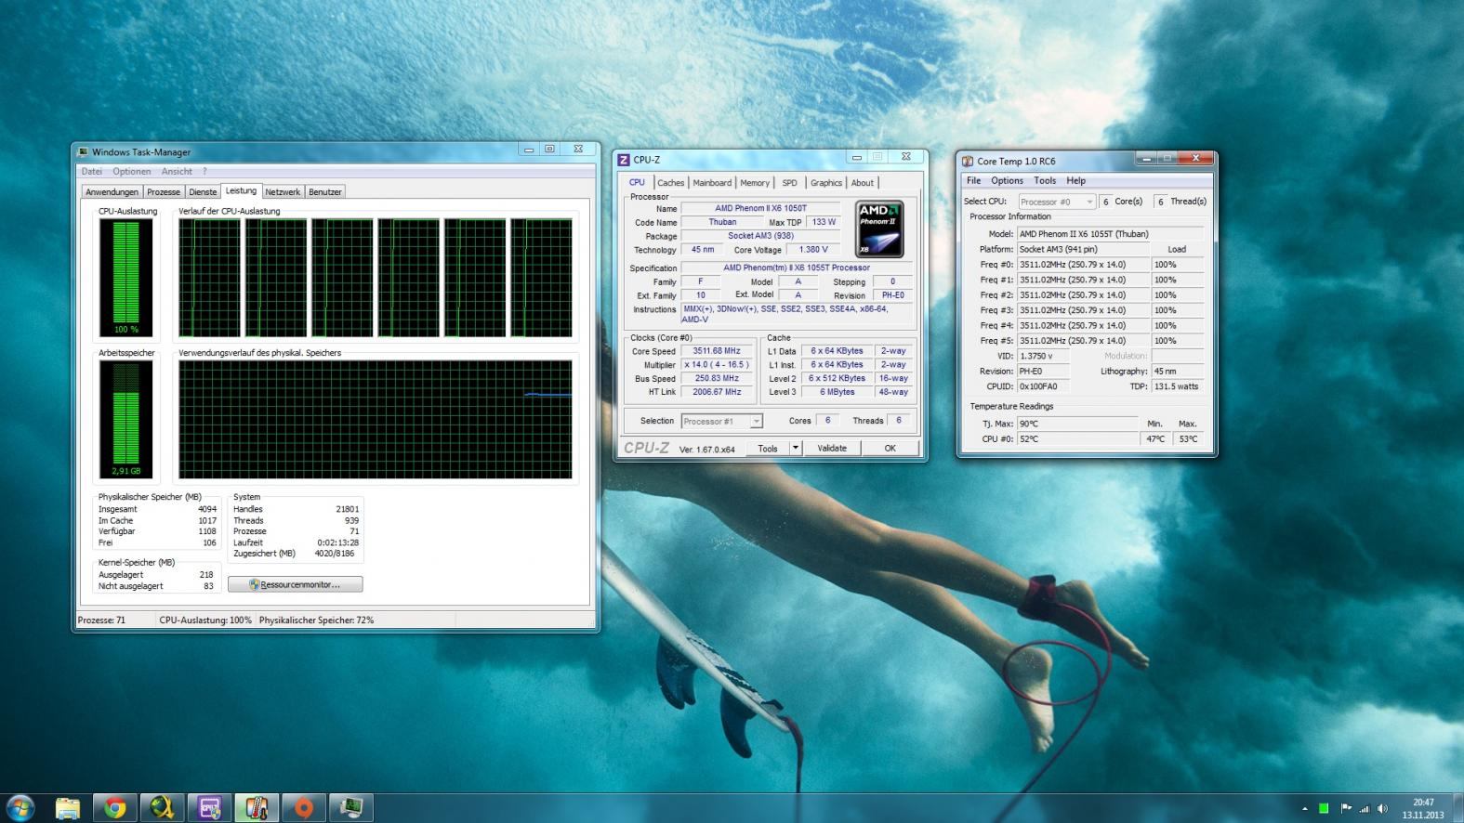Open the Ansicht menu in Task Manager
The height and width of the screenshot is (823, 1464).
[177, 172]
